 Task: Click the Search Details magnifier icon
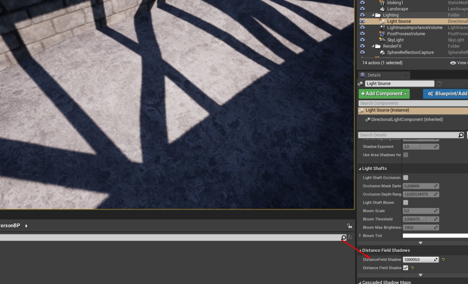coord(461,135)
